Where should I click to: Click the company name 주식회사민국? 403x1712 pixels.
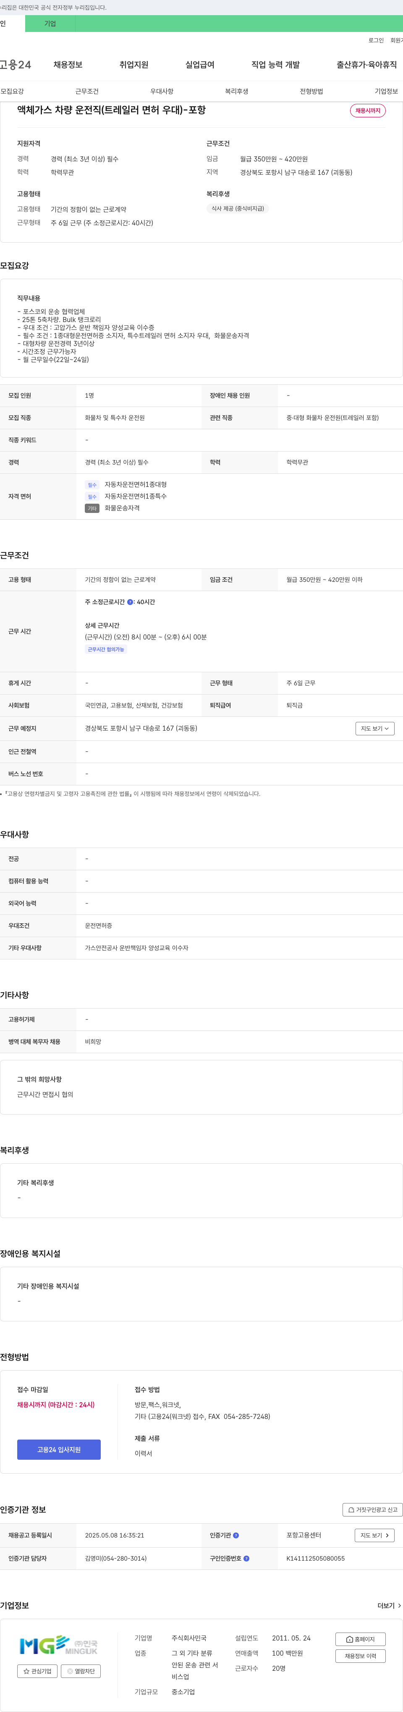(188, 1638)
